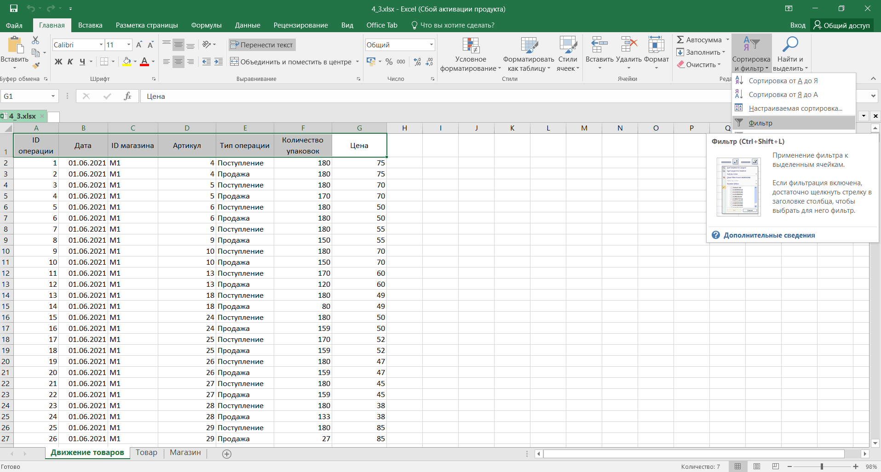881x472 pixels.
Task: Toggle Перенести текст wrap text
Action: [x=261, y=45]
